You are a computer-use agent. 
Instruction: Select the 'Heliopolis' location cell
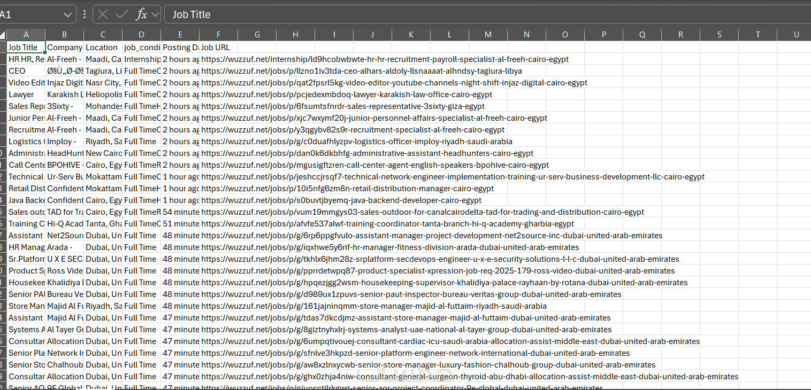[x=103, y=94]
